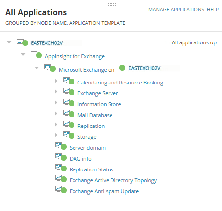Open Manage Applications
This screenshot has height=211, width=222.
pyautogui.click(x=176, y=10)
